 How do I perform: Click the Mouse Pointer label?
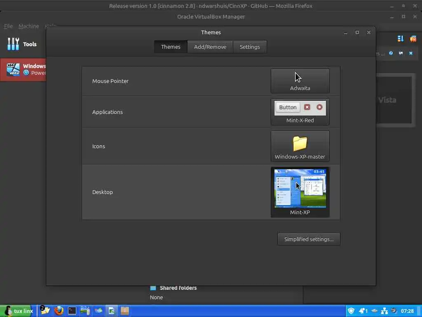[110, 81]
